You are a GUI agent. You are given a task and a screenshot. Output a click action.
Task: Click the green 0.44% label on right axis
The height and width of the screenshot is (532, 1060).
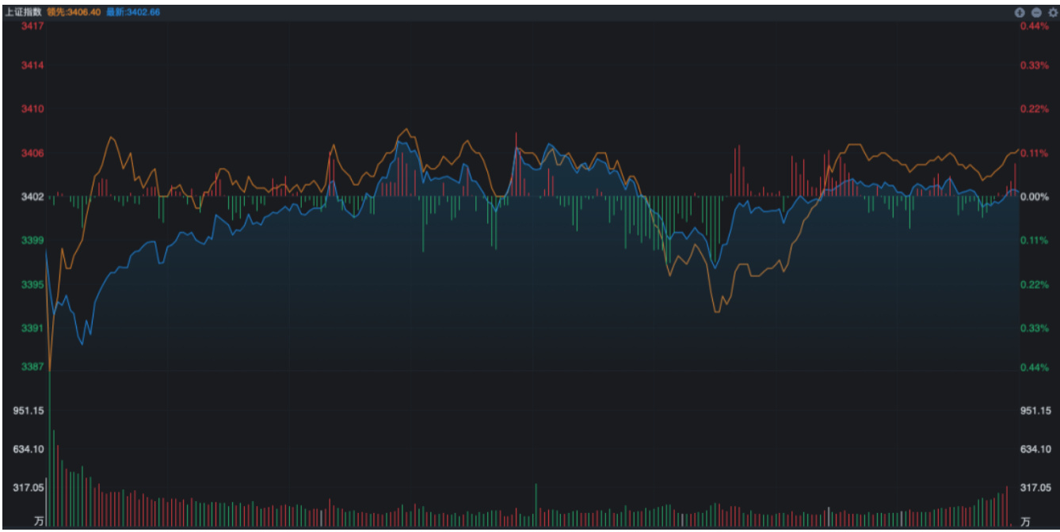click(1034, 367)
